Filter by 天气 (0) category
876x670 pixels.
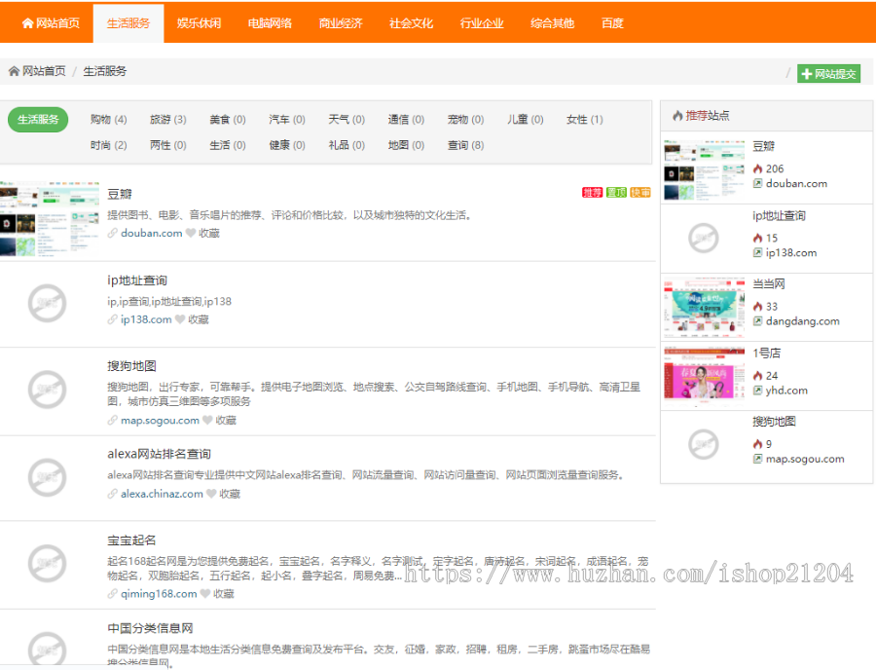(x=347, y=120)
